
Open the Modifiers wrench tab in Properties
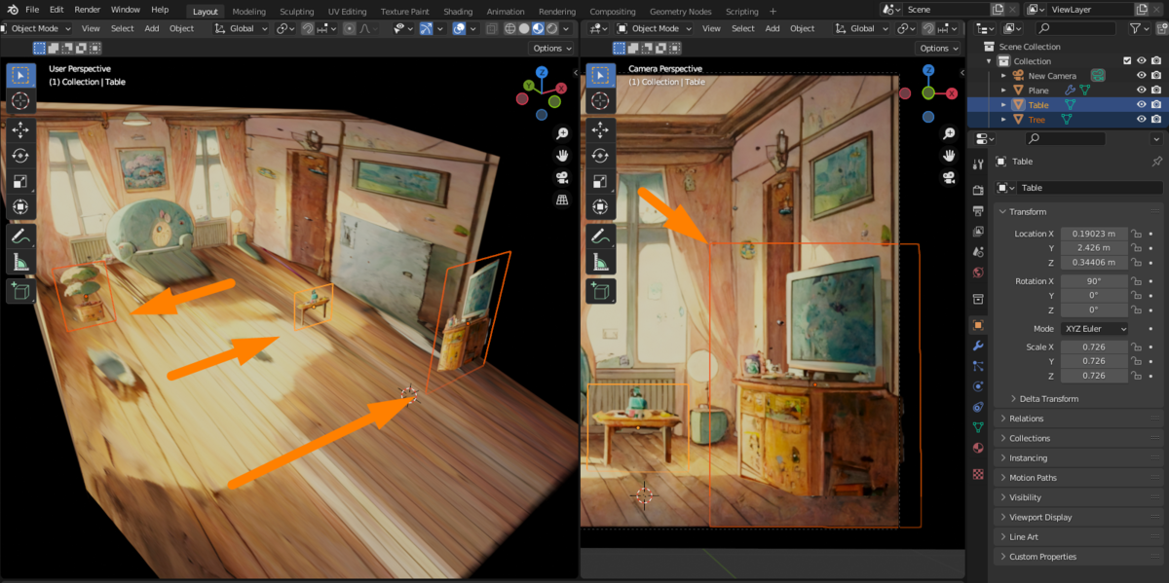point(978,346)
